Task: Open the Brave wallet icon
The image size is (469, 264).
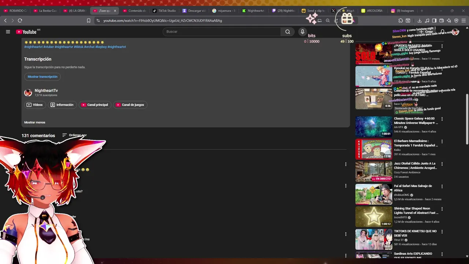Action: click(442, 21)
